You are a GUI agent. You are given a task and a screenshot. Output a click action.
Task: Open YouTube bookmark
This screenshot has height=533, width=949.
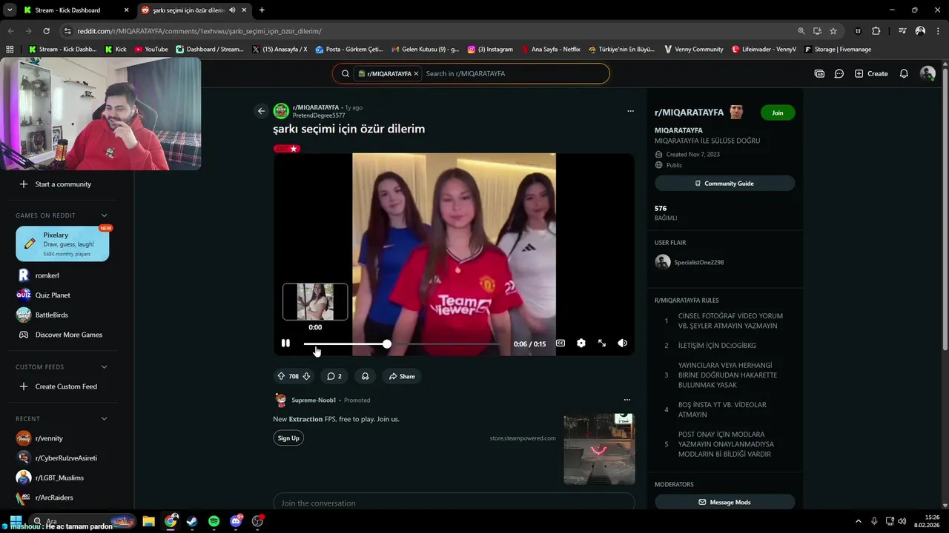(151, 50)
